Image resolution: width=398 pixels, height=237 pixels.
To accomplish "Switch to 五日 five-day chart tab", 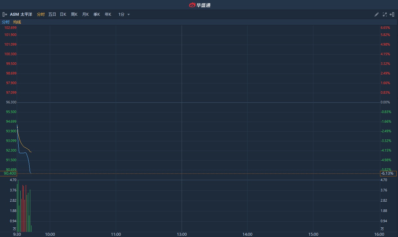I will pyautogui.click(x=52, y=14).
